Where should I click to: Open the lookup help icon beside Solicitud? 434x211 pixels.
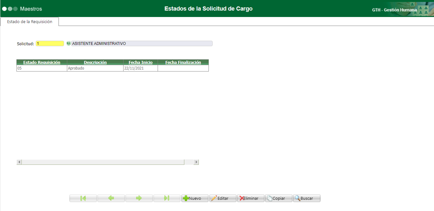click(68, 43)
